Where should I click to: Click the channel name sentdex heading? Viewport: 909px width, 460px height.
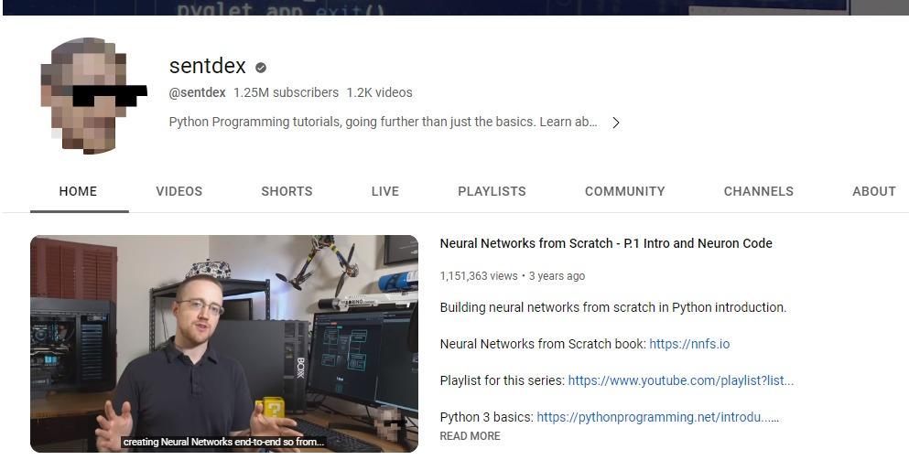(x=208, y=66)
